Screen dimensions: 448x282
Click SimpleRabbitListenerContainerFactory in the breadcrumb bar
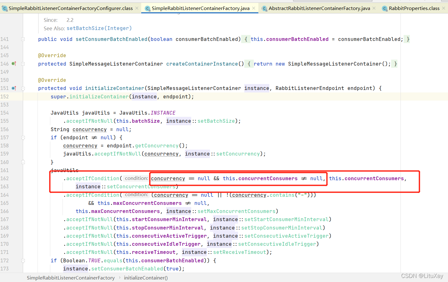71,277
